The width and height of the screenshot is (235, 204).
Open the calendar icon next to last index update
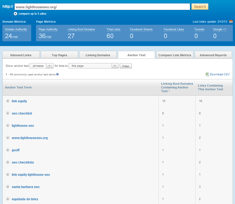point(231,21)
